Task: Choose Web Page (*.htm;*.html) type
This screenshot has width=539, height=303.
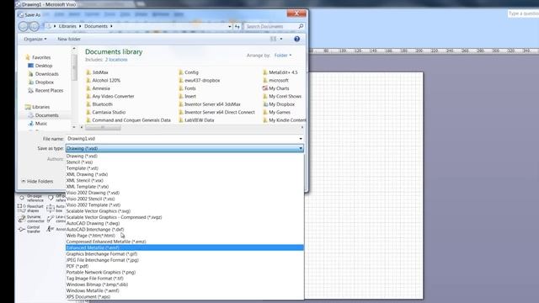Action: tap(185, 236)
